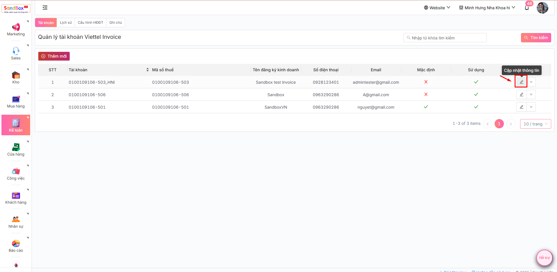Click the notification bell icon

(x=527, y=8)
